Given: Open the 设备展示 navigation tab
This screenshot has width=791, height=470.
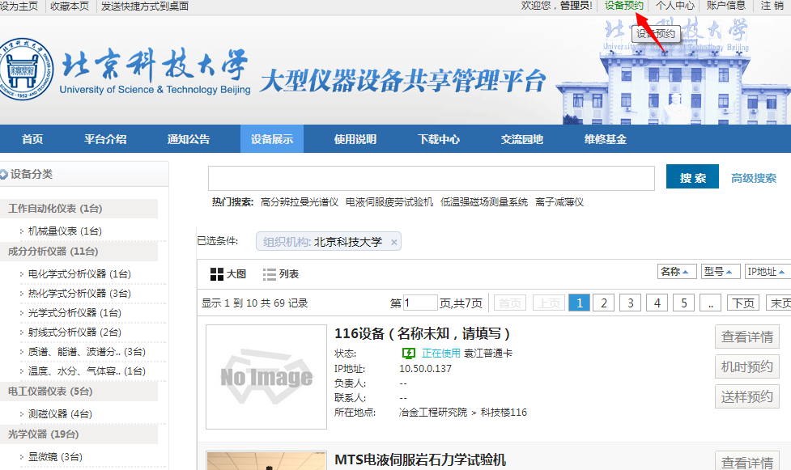Looking at the screenshot, I should click(x=272, y=139).
